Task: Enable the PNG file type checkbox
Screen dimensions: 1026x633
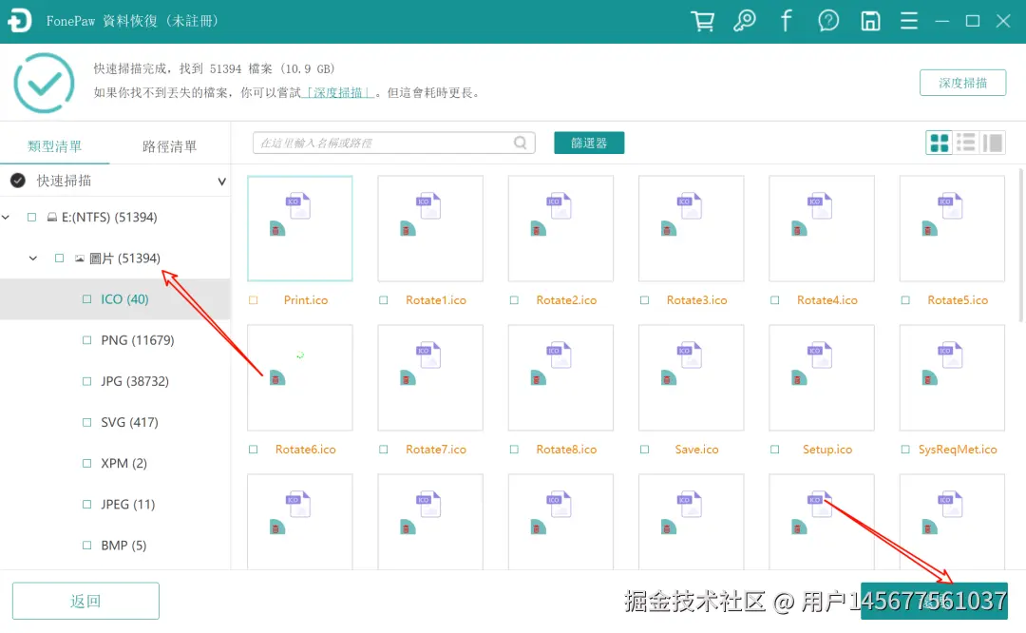Action: (86, 339)
